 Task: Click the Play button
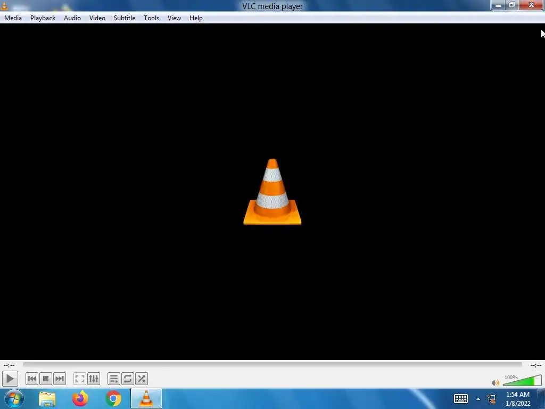pyautogui.click(x=10, y=379)
